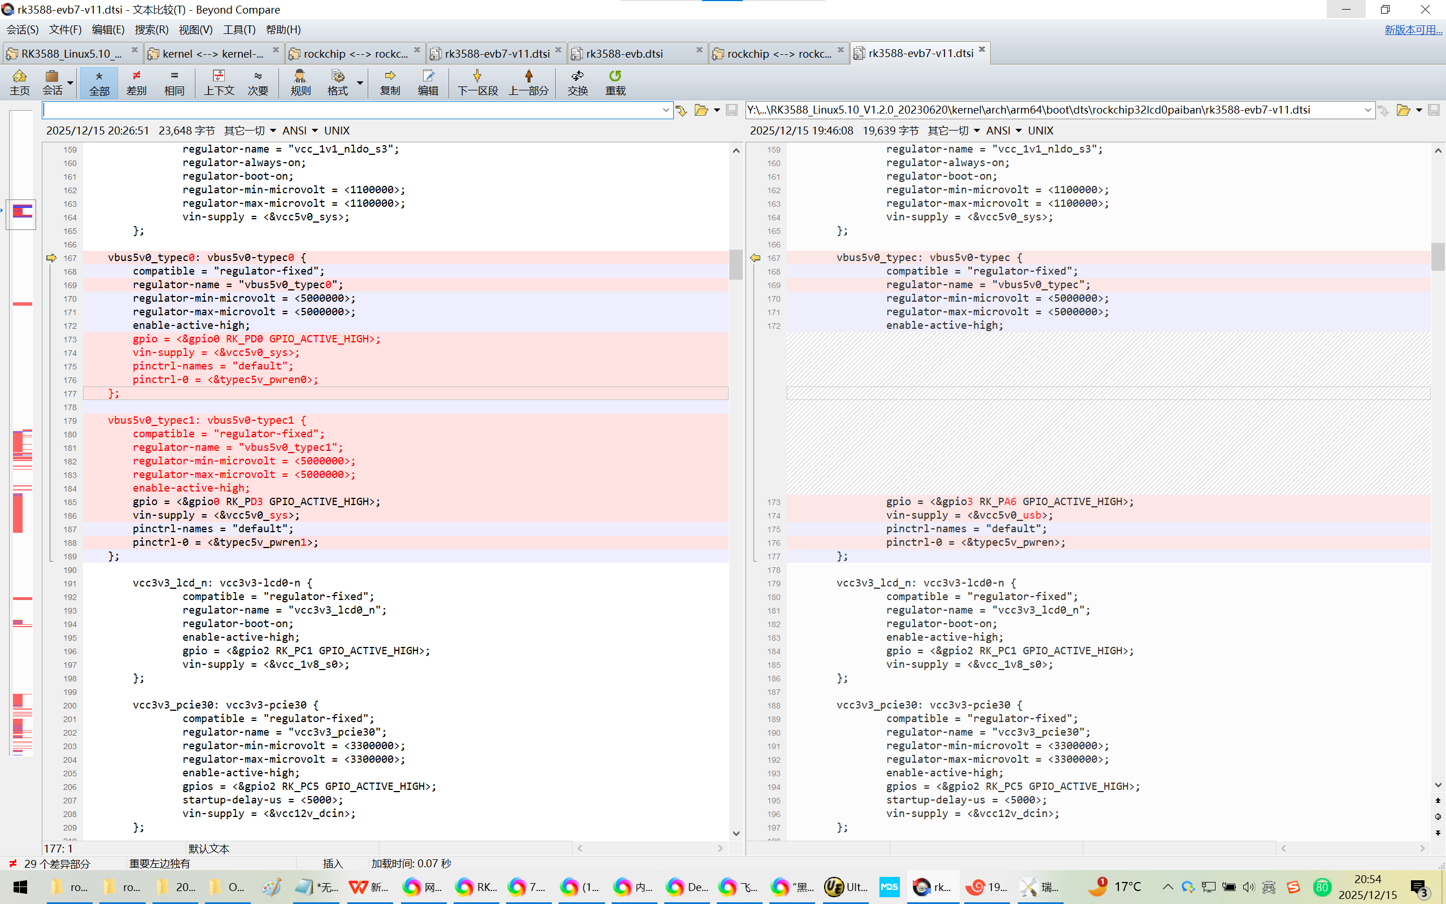The height and width of the screenshot is (904, 1446).
Task: Click the 重载 (Reload) toolbar icon
Action: coord(615,82)
